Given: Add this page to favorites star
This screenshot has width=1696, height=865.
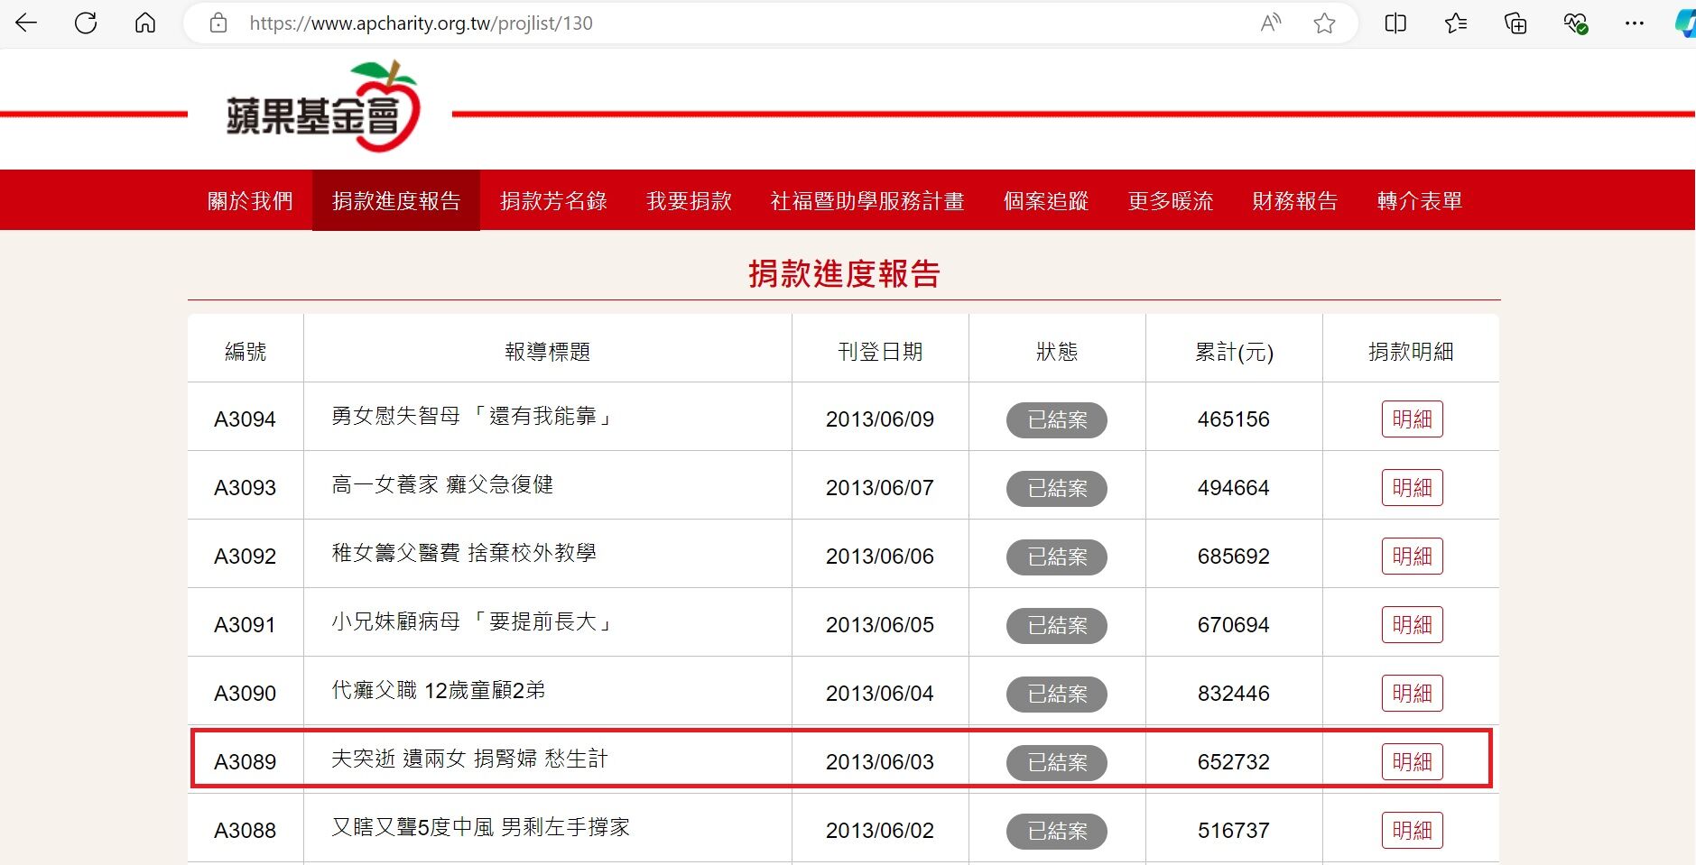Looking at the screenshot, I should [x=1324, y=23].
